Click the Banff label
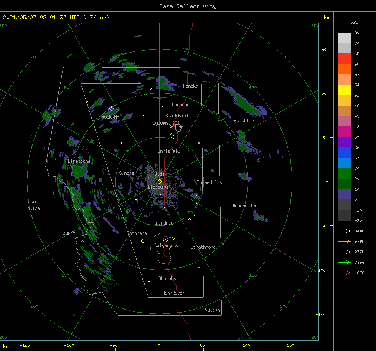The height and width of the screenshot is (351, 376). tap(69, 232)
